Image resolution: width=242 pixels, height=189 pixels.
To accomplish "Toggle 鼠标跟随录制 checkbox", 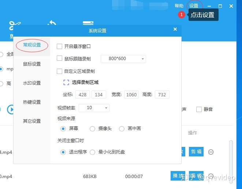I will [x=59, y=58].
